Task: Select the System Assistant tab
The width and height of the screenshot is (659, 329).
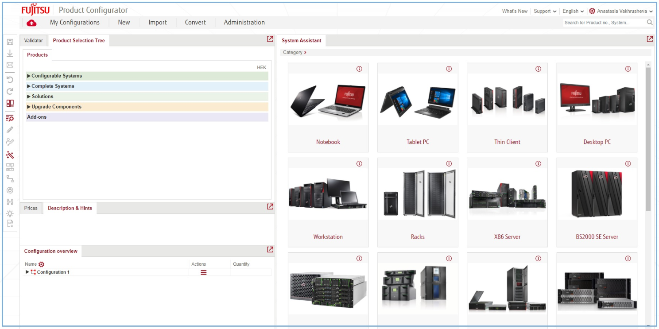Action: point(302,40)
